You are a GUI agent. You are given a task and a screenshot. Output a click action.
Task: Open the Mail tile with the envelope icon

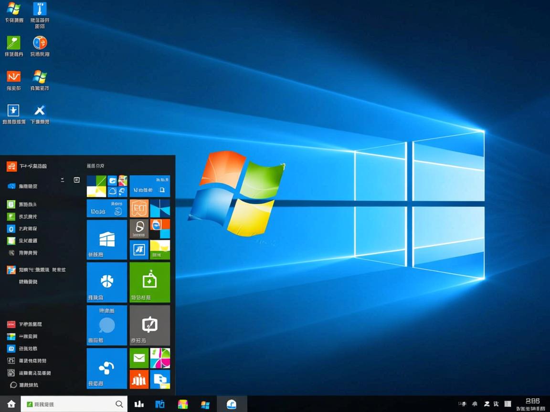pos(139,358)
